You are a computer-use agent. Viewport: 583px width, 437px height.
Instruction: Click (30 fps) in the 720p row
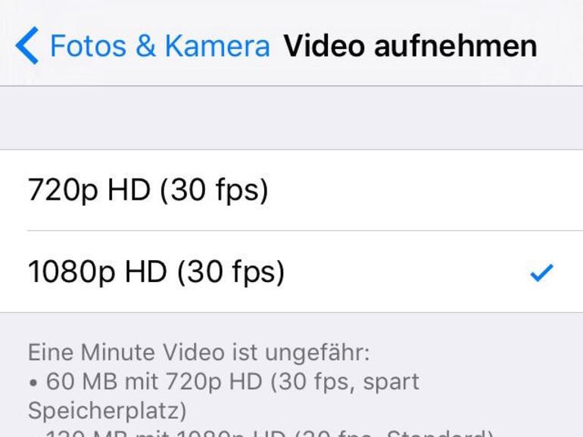[214, 190]
